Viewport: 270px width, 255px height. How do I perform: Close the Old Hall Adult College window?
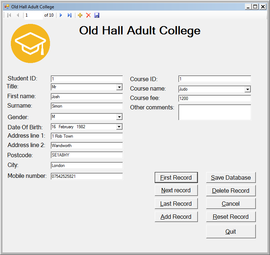pos(263,7)
